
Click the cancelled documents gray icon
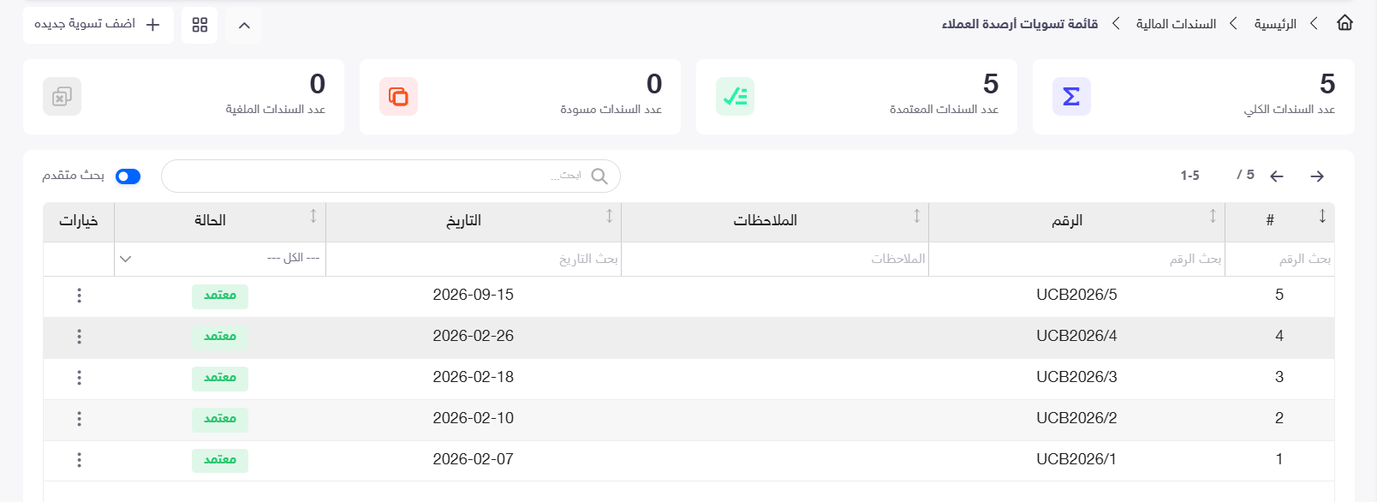[x=62, y=97]
